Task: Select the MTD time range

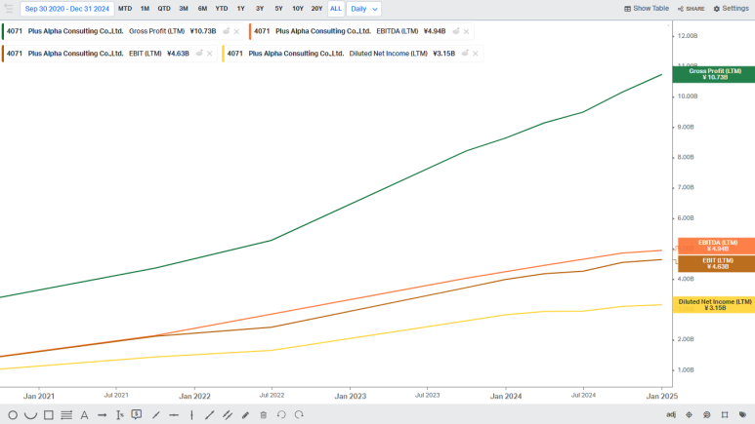Action: pos(125,9)
